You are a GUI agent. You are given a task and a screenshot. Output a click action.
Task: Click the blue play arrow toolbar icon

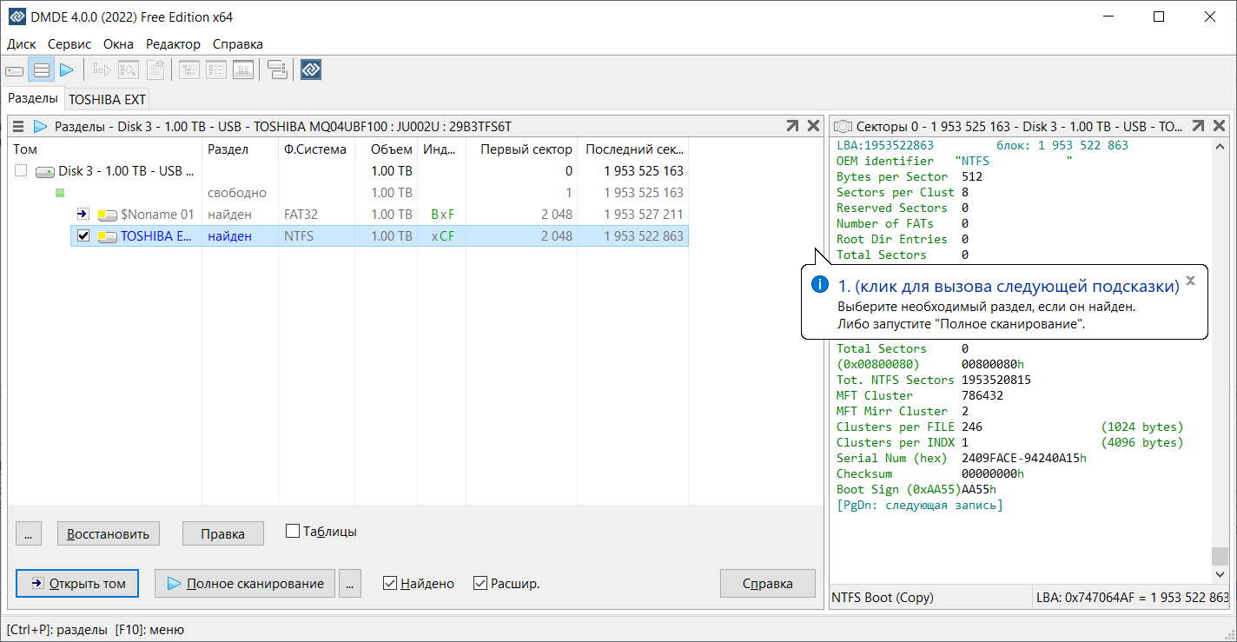click(x=66, y=69)
